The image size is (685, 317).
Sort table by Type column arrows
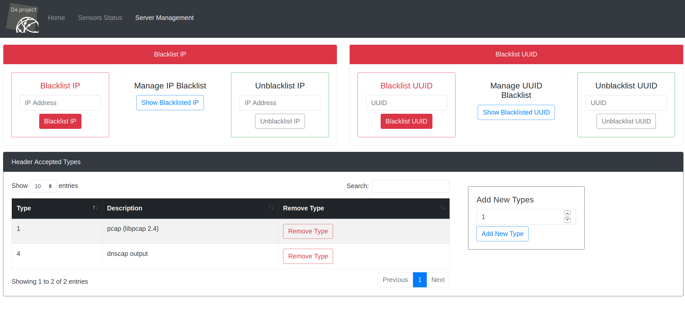[x=95, y=208]
